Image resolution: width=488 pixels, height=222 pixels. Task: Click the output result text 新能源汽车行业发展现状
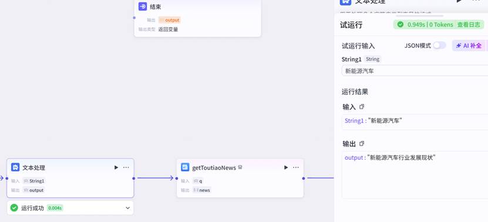(x=402, y=157)
